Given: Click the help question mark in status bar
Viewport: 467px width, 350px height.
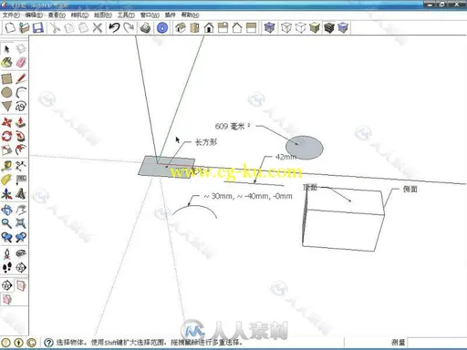Looking at the screenshot, I should [x=48, y=343].
